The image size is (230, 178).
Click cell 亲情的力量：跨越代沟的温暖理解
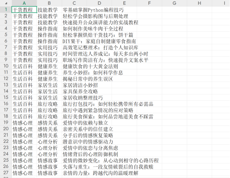click(x=100, y=173)
